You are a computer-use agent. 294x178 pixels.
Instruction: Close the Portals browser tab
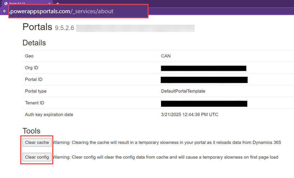click(x=50, y=3)
